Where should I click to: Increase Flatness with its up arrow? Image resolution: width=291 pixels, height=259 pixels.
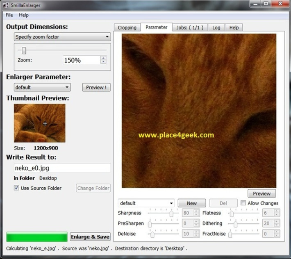pyautogui.click(x=277, y=211)
